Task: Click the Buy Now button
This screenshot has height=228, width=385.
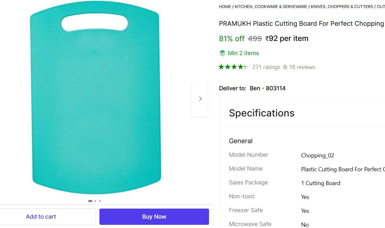Action: click(x=154, y=216)
